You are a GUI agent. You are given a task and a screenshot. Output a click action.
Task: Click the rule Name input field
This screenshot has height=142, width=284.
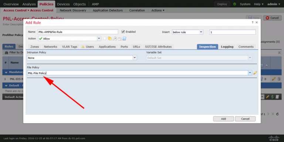78,32
